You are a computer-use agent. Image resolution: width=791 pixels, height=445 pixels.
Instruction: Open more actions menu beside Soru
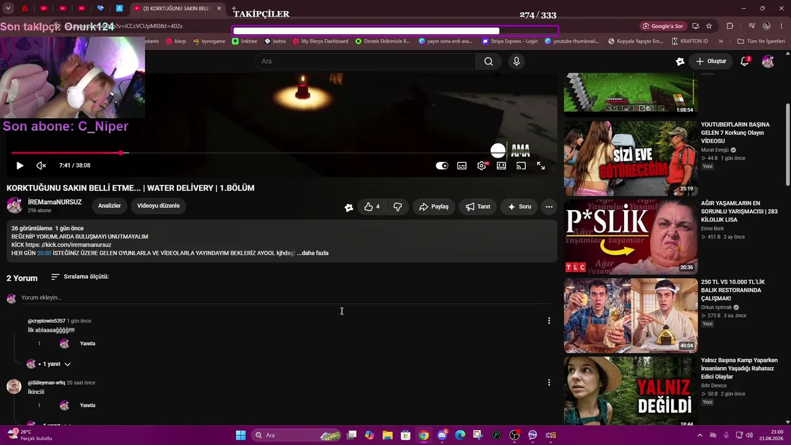pos(549,207)
